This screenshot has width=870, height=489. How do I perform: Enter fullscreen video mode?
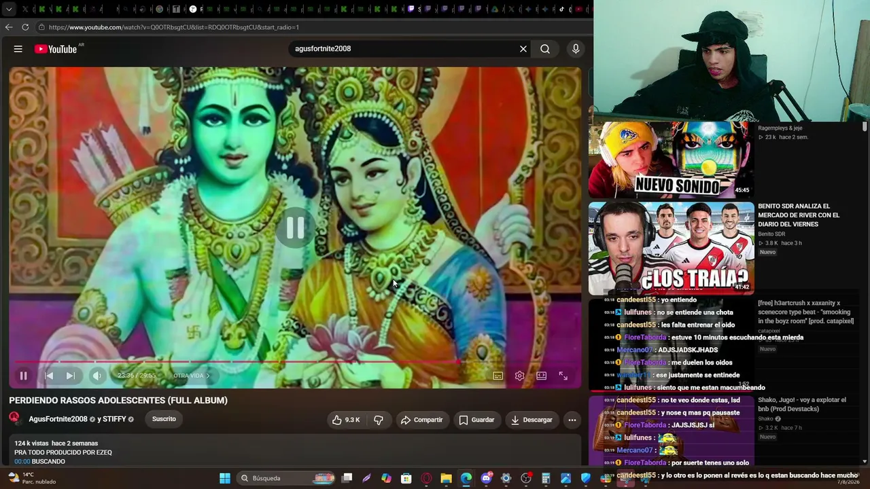(563, 376)
